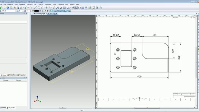
Task: Open the Tools menu
Action: pyautogui.click(x=54, y=5)
